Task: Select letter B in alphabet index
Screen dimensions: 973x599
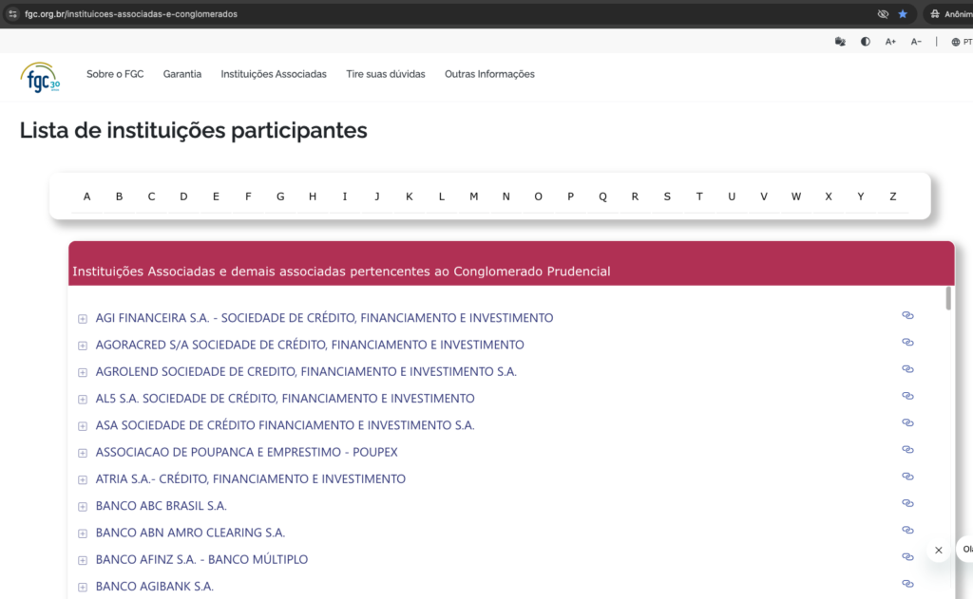Action: coord(119,196)
